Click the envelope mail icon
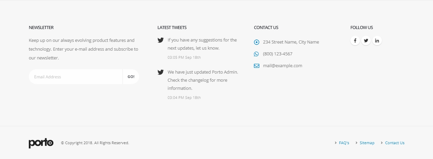The height and width of the screenshot is (159, 433). (256, 66)
